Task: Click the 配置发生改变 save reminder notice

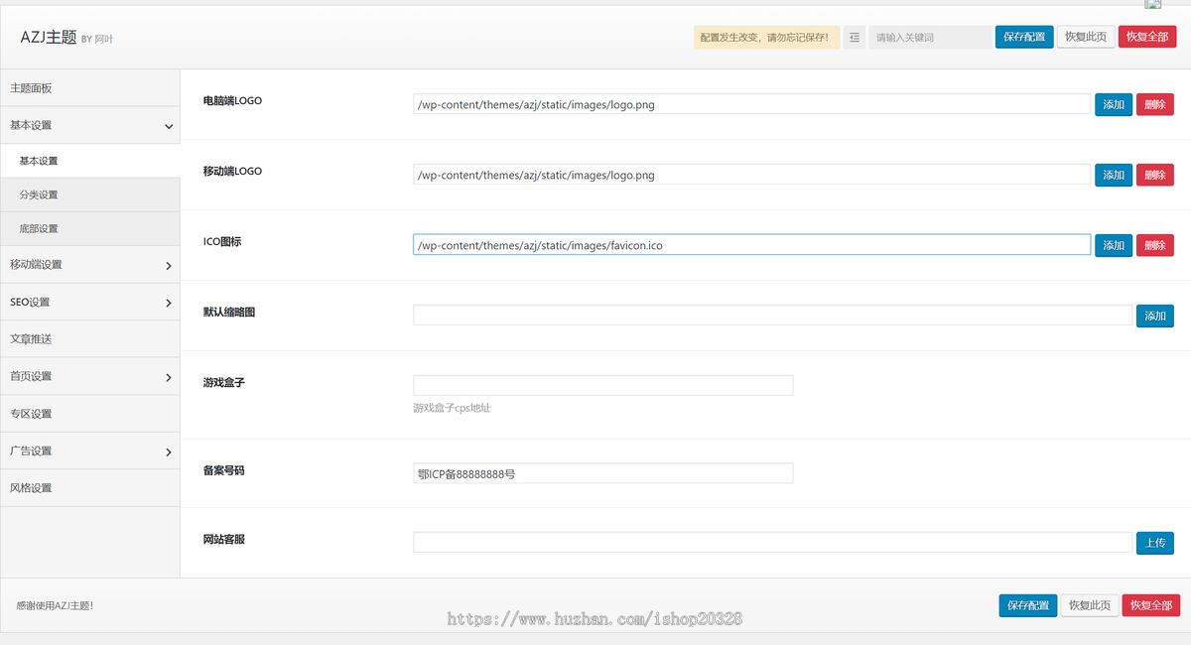Action: click(x=766, y=38)
